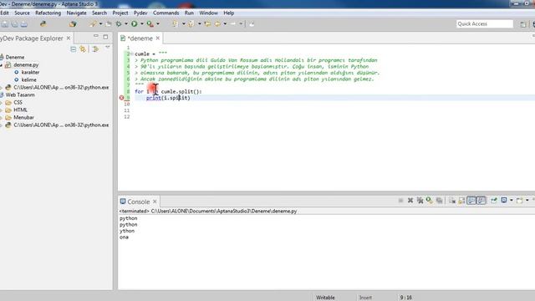Open the Source menu
The image size is (535, 301).
click(23, 13)
